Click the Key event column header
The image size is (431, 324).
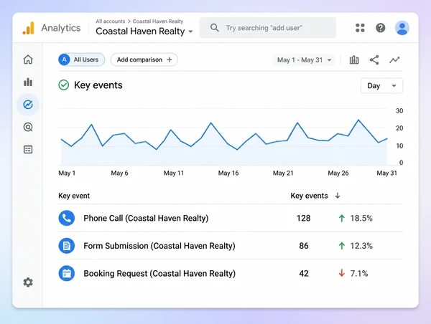coord(74,196)
